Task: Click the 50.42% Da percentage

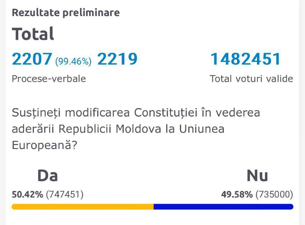Action: click(27, 194)
